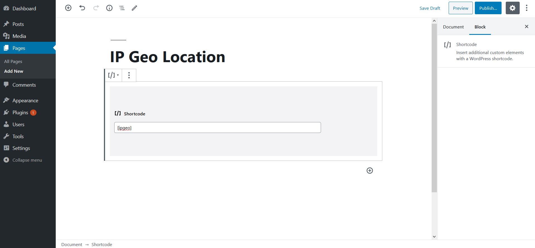
Task: Undo the last change
Action: tap(82, 8)
